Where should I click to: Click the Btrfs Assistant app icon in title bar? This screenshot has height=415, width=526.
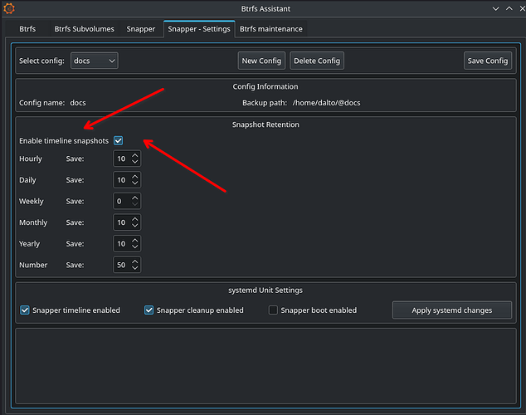click(x=10, y=8)
